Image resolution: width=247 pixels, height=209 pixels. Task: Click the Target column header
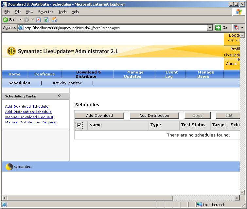coord(219,125)
